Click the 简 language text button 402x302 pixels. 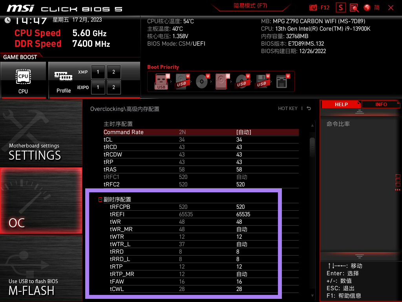pyautogui.click(x=376, y=8)
